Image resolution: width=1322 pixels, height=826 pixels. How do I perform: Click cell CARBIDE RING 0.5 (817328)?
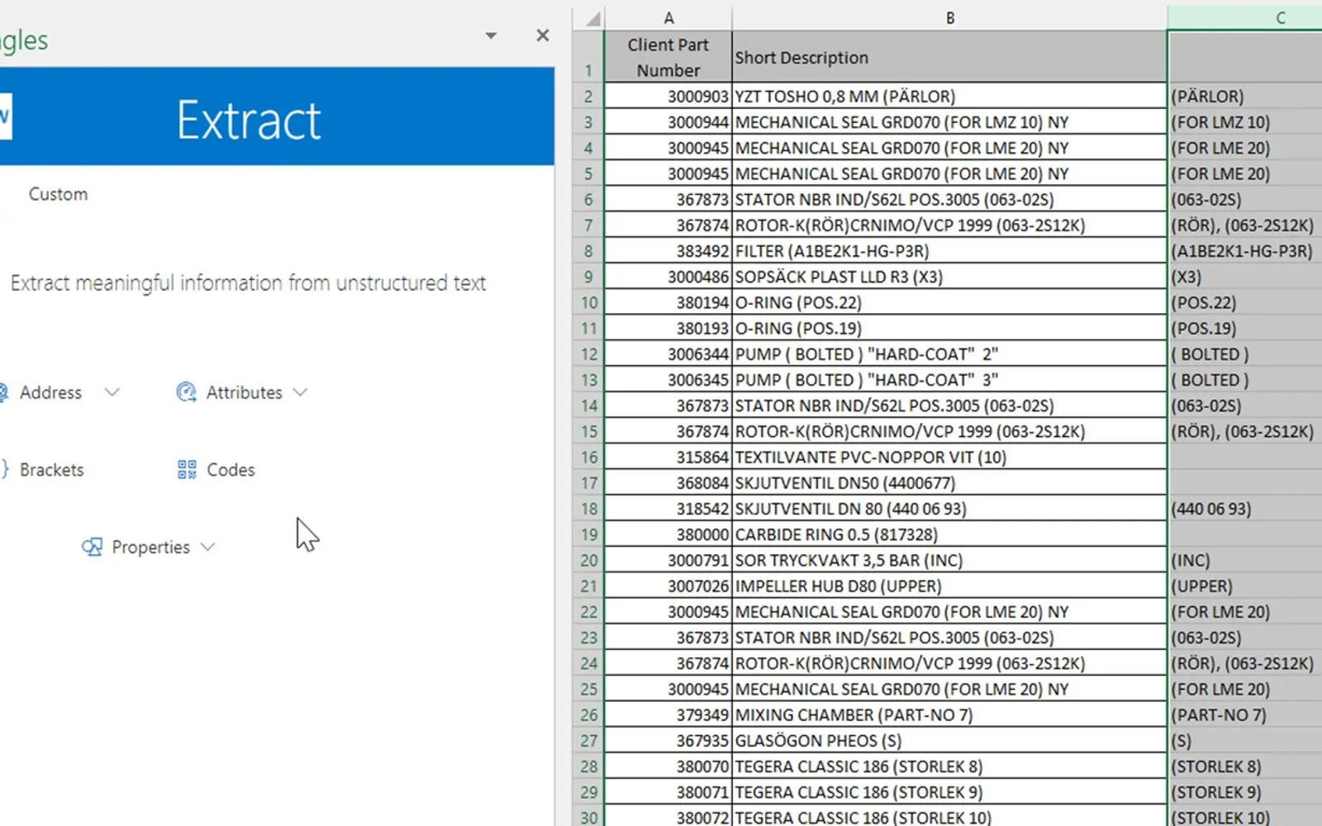point(949,534)
